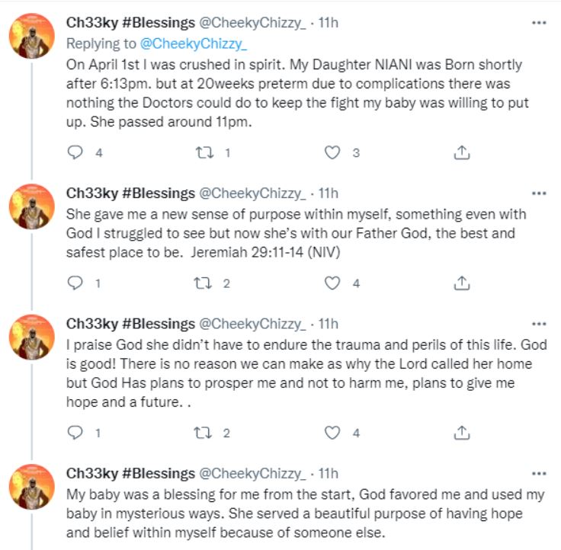Like the 'hope and a future' tweet

pos(332,432)
